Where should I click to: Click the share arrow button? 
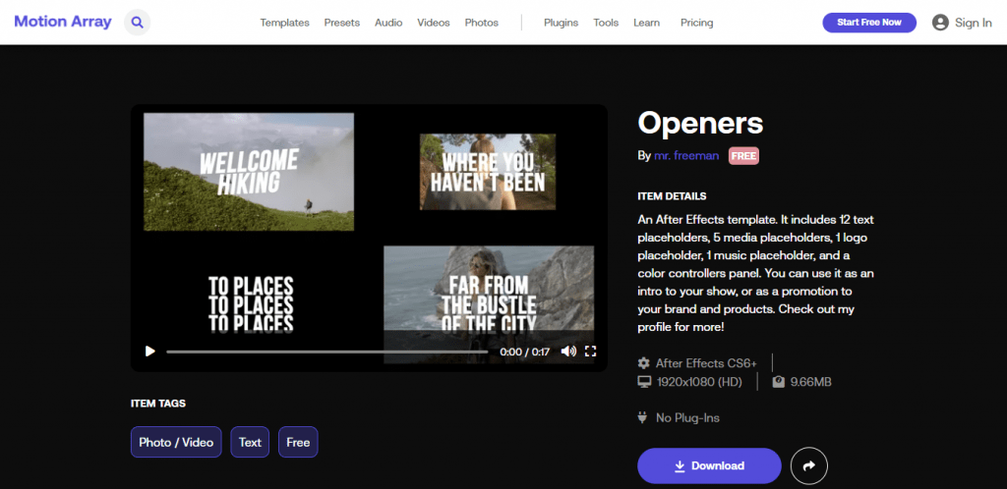click(809, 466)
